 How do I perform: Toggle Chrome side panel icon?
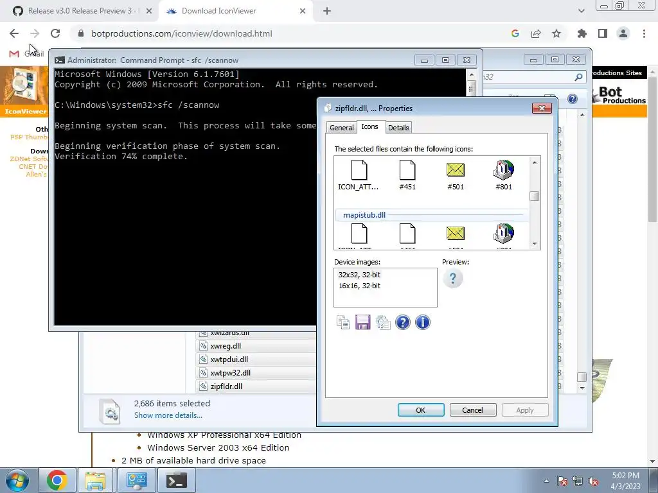pyautogui.click(x=603, y=33)
